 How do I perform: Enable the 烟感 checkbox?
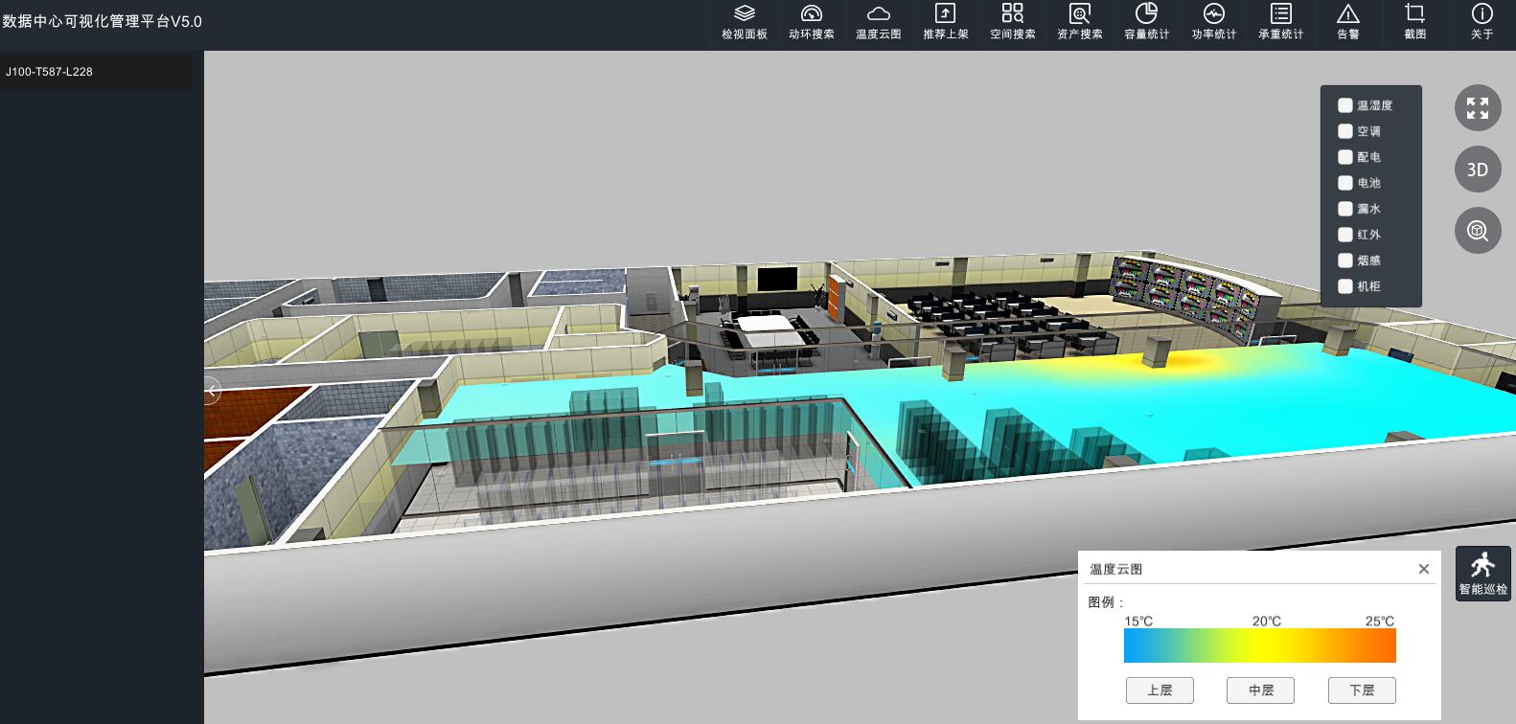click(x=1345, y=260)
